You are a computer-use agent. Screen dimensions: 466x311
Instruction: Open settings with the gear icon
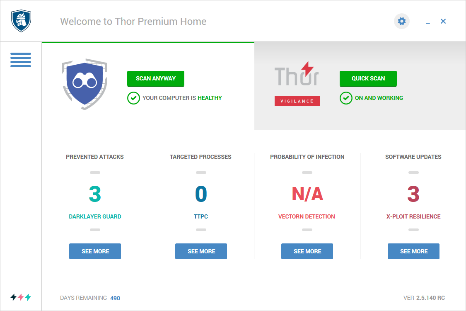[401, 21]
